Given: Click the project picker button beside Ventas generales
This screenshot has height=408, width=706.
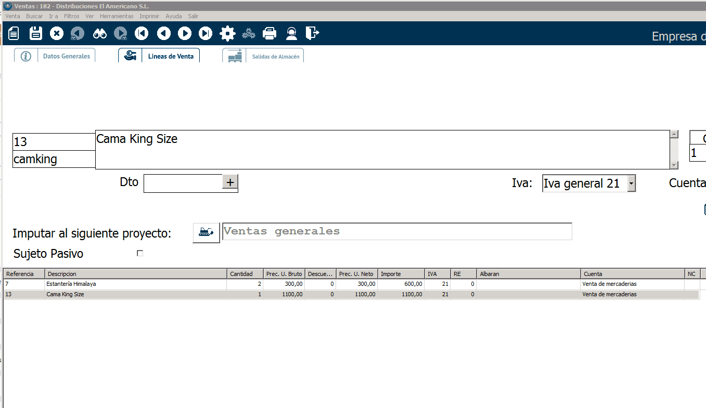Looking at the screenshot, I should click(206, 232).
